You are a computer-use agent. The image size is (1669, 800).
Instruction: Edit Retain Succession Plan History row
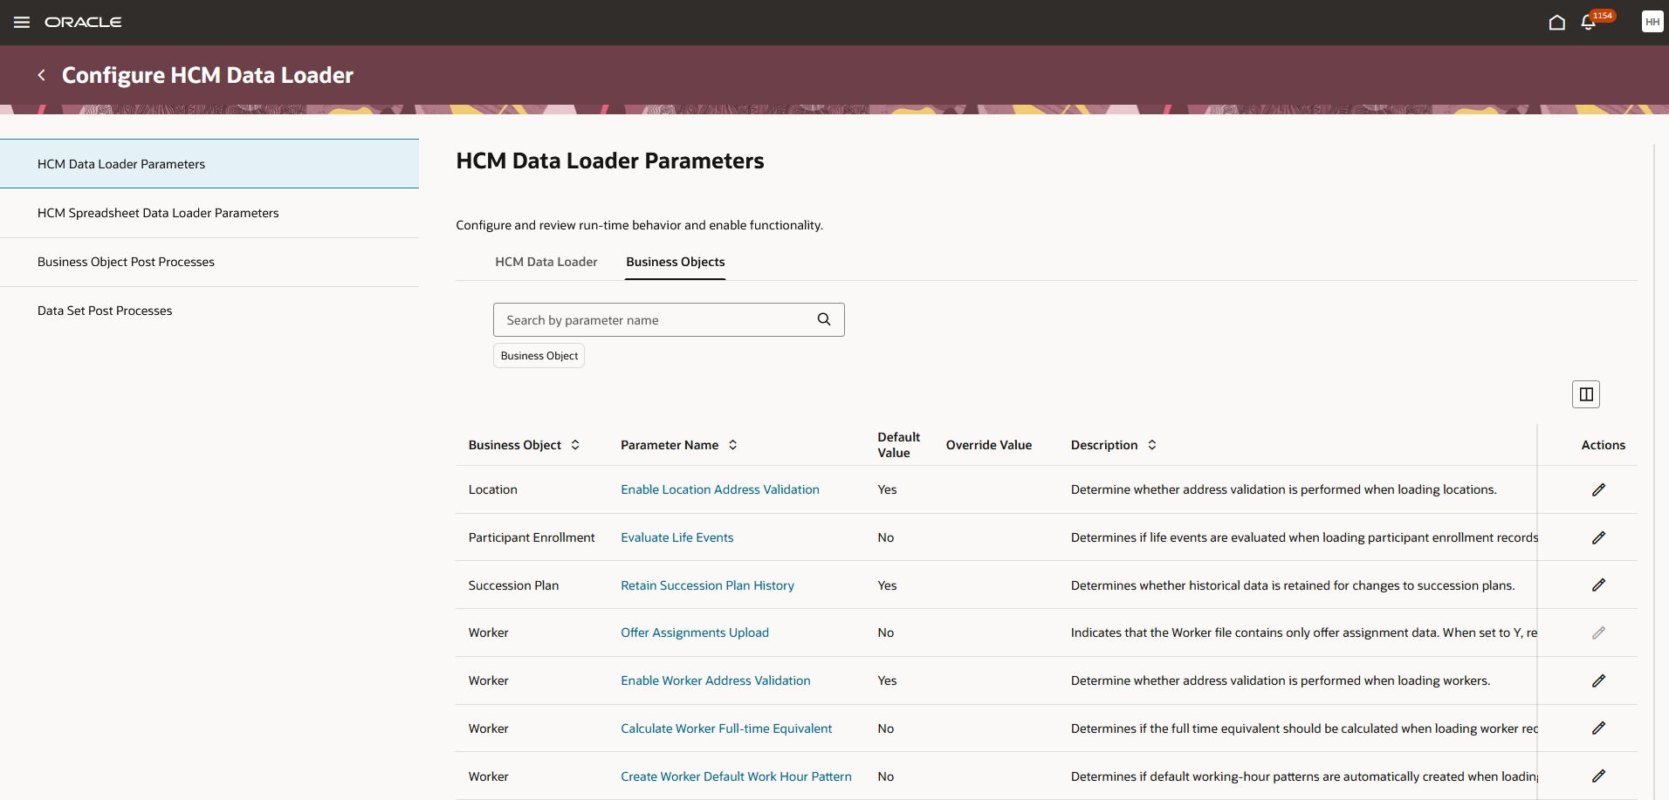1598,585
